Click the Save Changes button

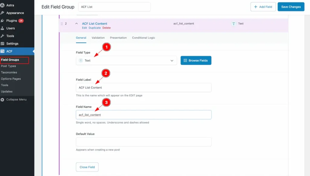click(291, 7)
